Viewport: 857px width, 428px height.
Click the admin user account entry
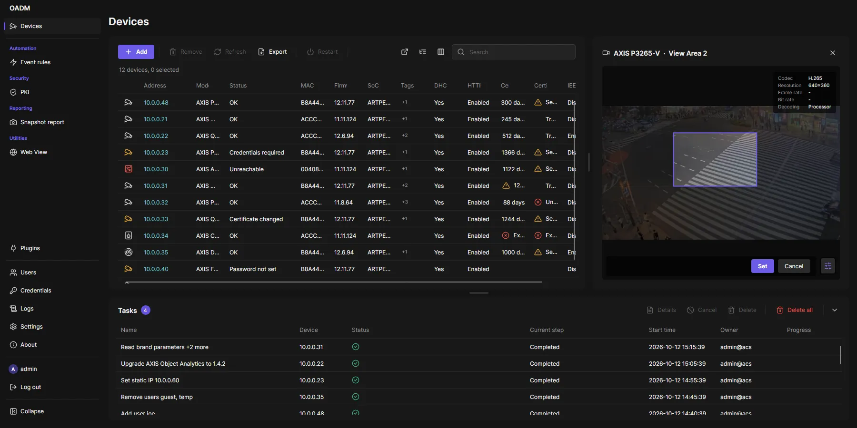[52, 369]
